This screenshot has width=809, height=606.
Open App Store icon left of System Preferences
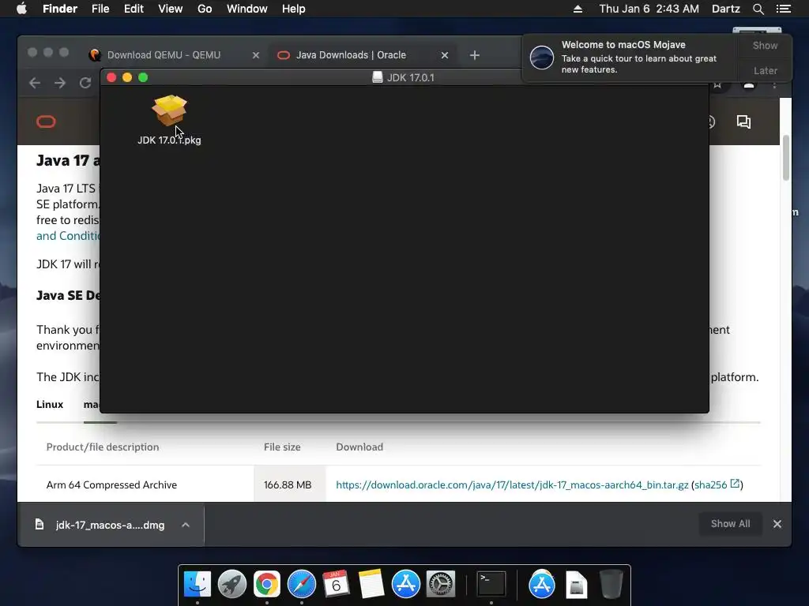405,584
